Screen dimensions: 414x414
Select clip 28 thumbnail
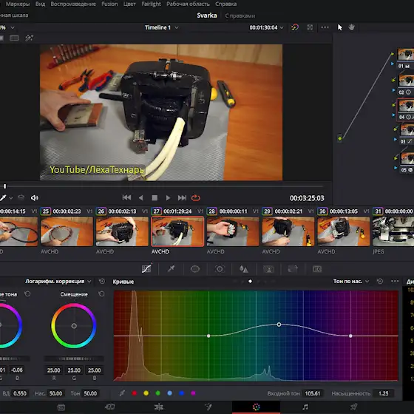tap(233, 231)
